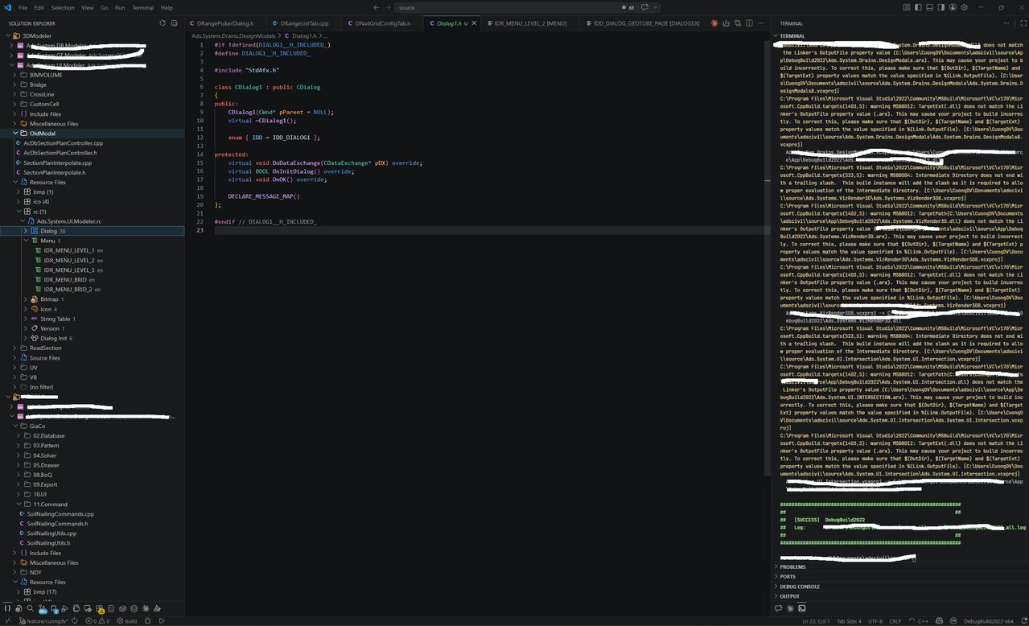Open Copilot status icon in the status bar
The image size is (1029, 626).
click(x=939, y=621)
